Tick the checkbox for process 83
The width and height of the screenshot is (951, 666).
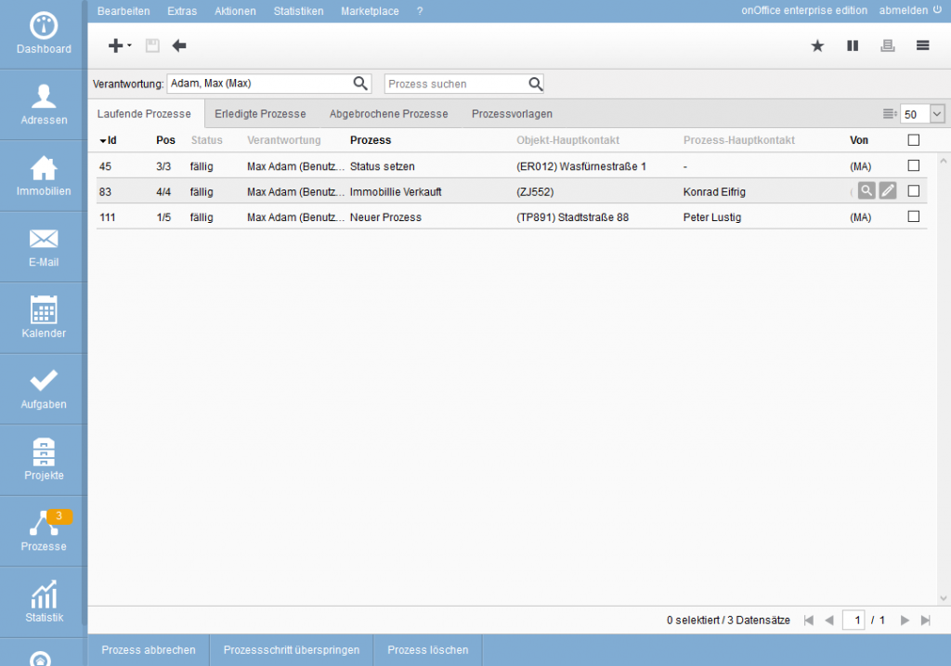click(x=914, y=191)
